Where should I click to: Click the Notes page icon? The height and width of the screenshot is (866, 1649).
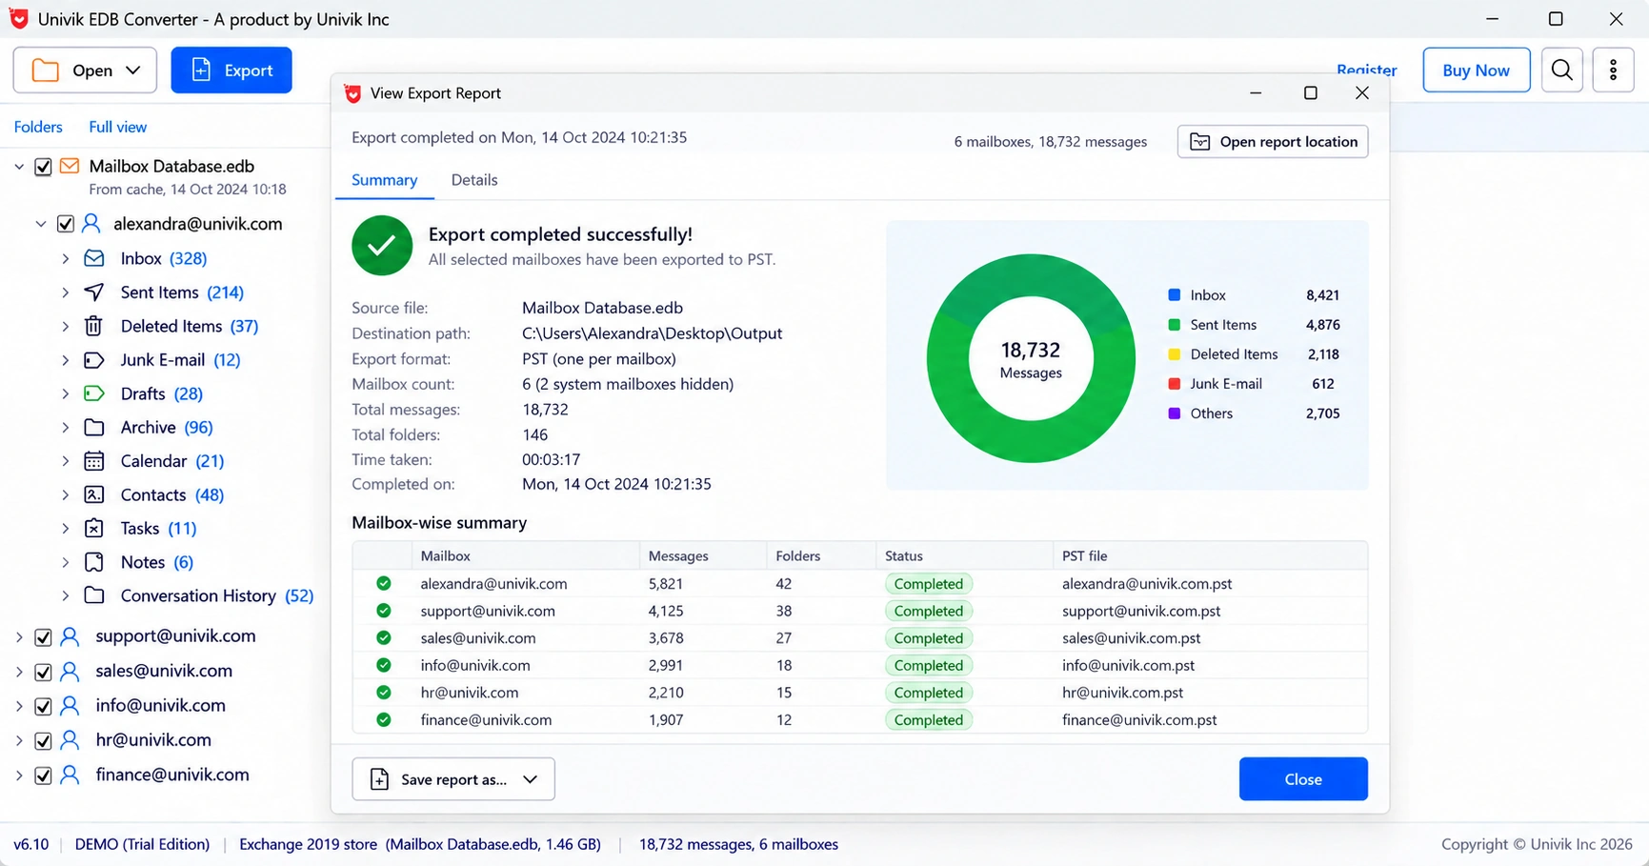pyautogui.click(x=94, y=562)
